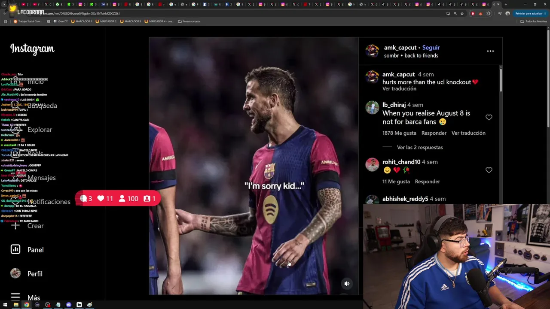Viewport: 550px width, 309px height.
Task: Open lb_dhiraj's profile avatar
Action: tap(372, 108)
